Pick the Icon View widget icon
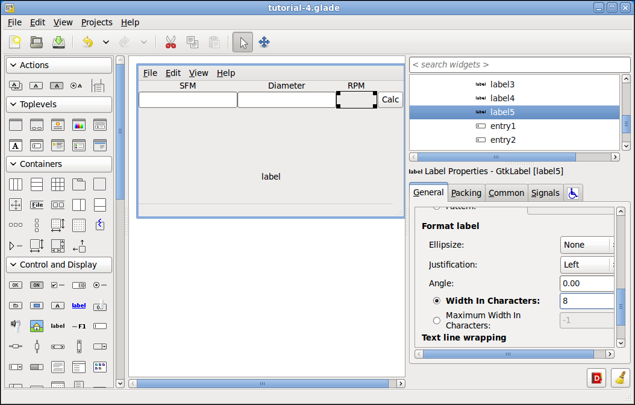Image resolution: width=635 pixels, height=405 pixels. coord(99,366)
